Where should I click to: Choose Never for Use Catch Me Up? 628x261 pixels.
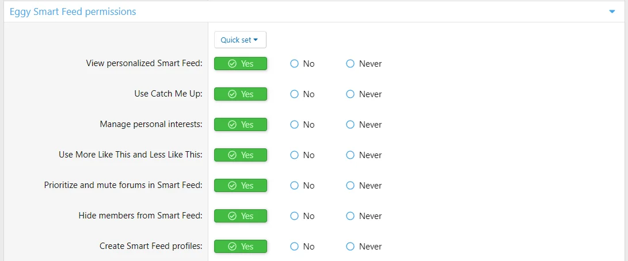tap(364, 94)
